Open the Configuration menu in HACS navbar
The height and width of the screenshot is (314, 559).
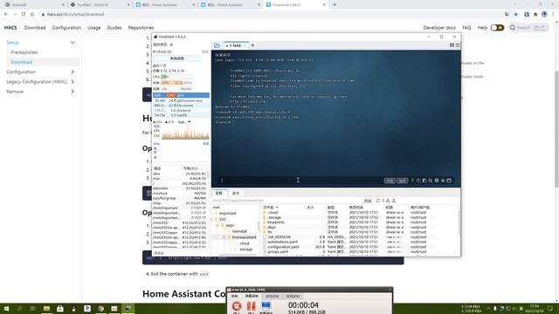click(66, 27)
